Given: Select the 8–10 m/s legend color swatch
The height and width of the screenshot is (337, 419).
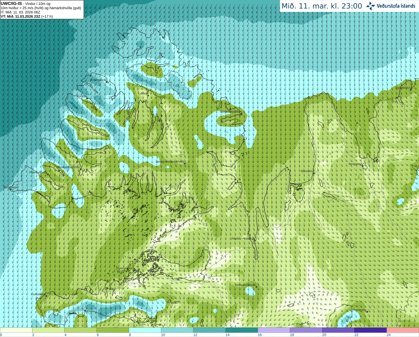Looking at the screenshot, I should [x=145, y=330].
